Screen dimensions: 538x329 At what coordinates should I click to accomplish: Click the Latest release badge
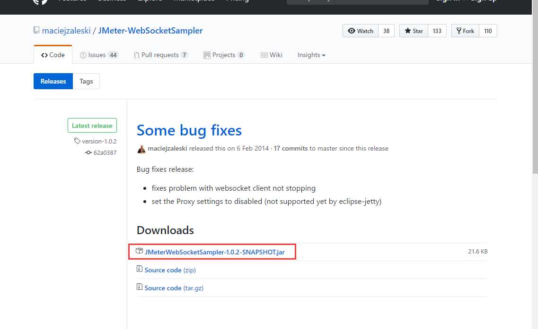coord(92,125)
